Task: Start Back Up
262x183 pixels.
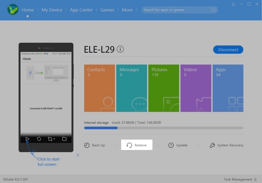Action: (95, 145)
